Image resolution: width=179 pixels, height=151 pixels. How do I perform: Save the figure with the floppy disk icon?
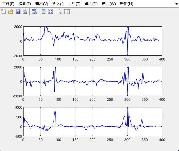[x=18, y=12]
